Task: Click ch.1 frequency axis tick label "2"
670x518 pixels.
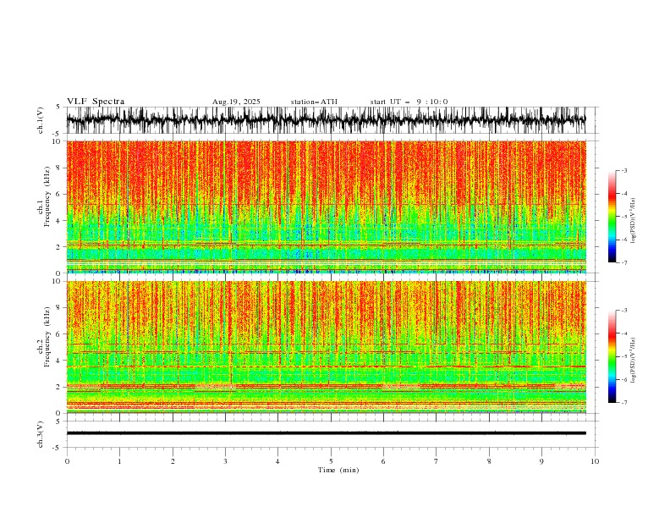Action: (59, 247)
